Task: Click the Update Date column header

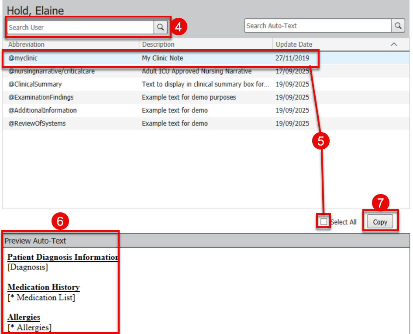Action: (294, 44)
